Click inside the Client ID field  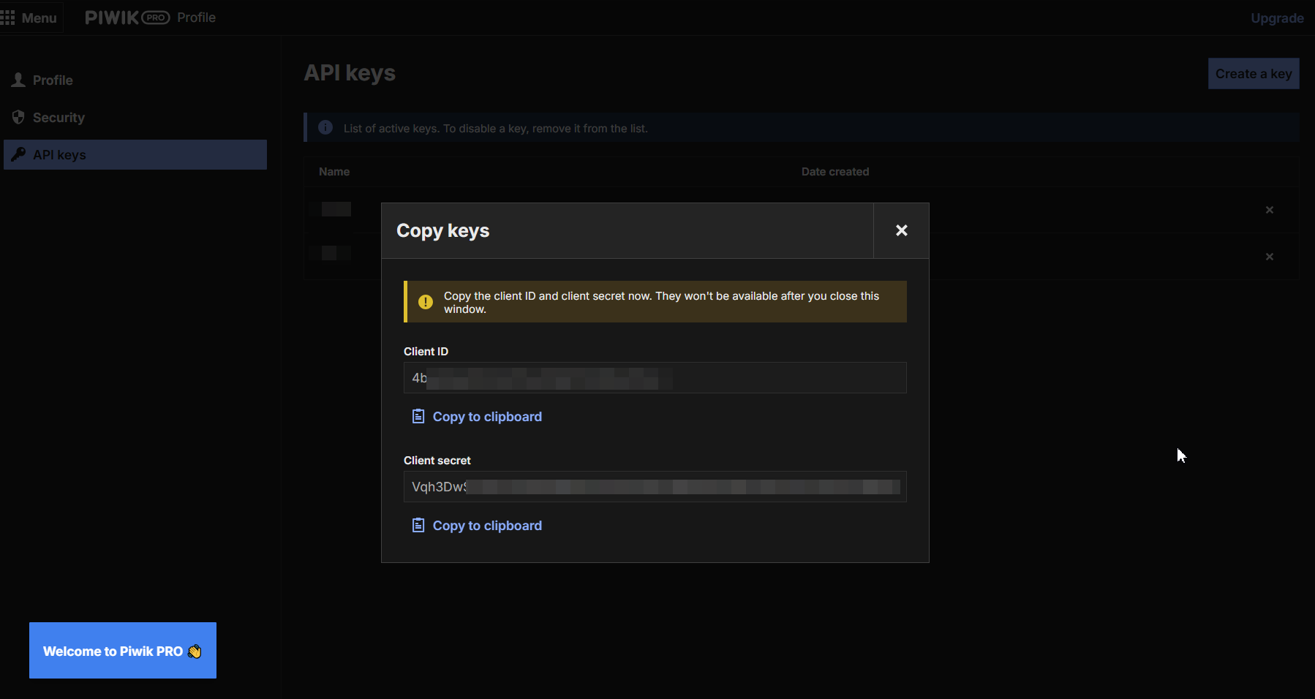point(655,378)
